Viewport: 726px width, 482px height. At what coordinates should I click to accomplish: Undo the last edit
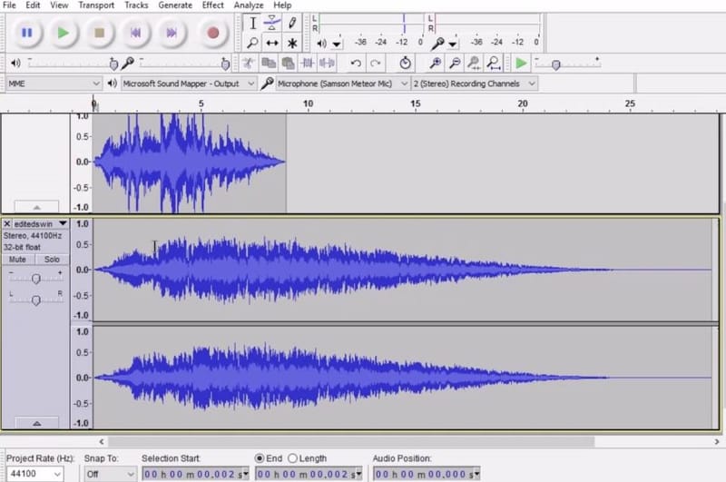(x=356, y=63)
